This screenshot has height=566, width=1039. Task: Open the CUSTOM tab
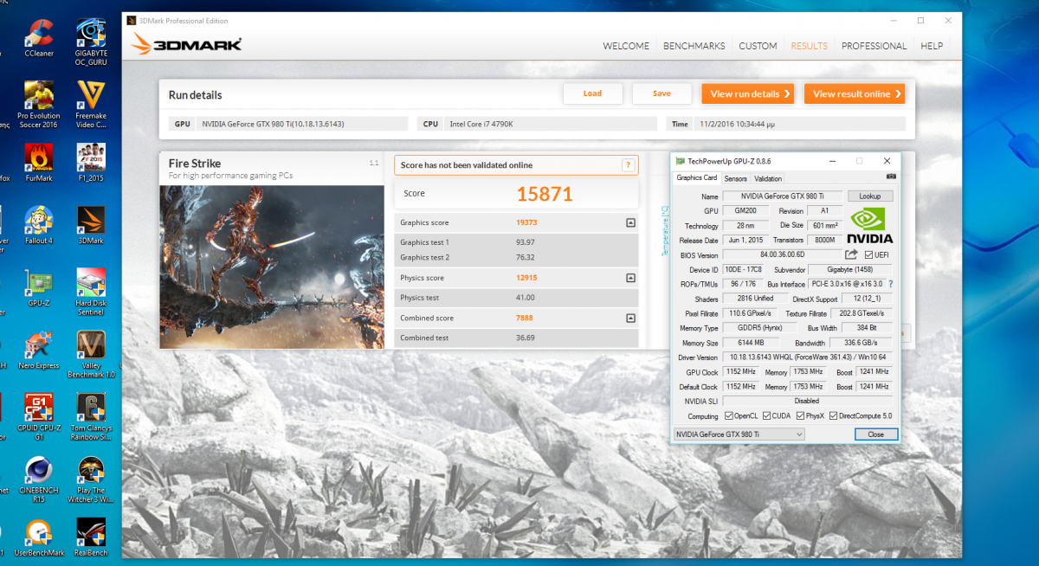(x=758, y=46)
